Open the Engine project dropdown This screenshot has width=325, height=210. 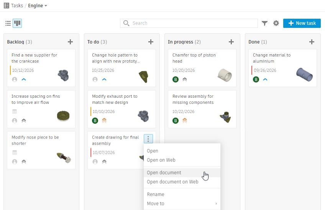(x=38, y=6)
